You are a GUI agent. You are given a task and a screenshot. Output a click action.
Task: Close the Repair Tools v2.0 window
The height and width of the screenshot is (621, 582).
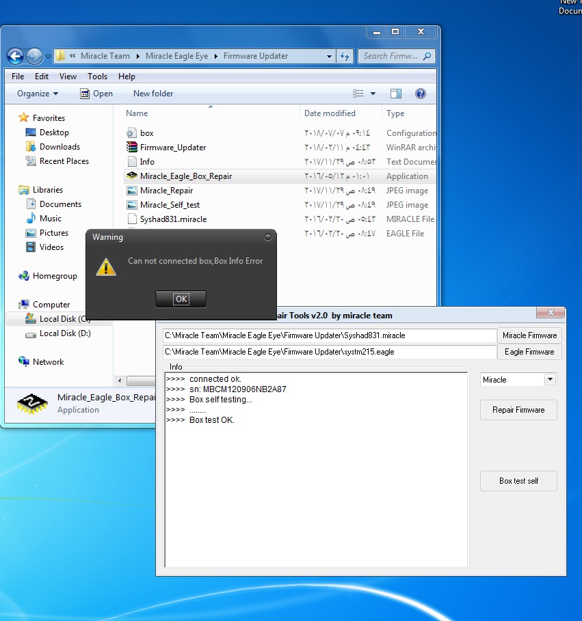pyautogui.click(x=551, y=312)
